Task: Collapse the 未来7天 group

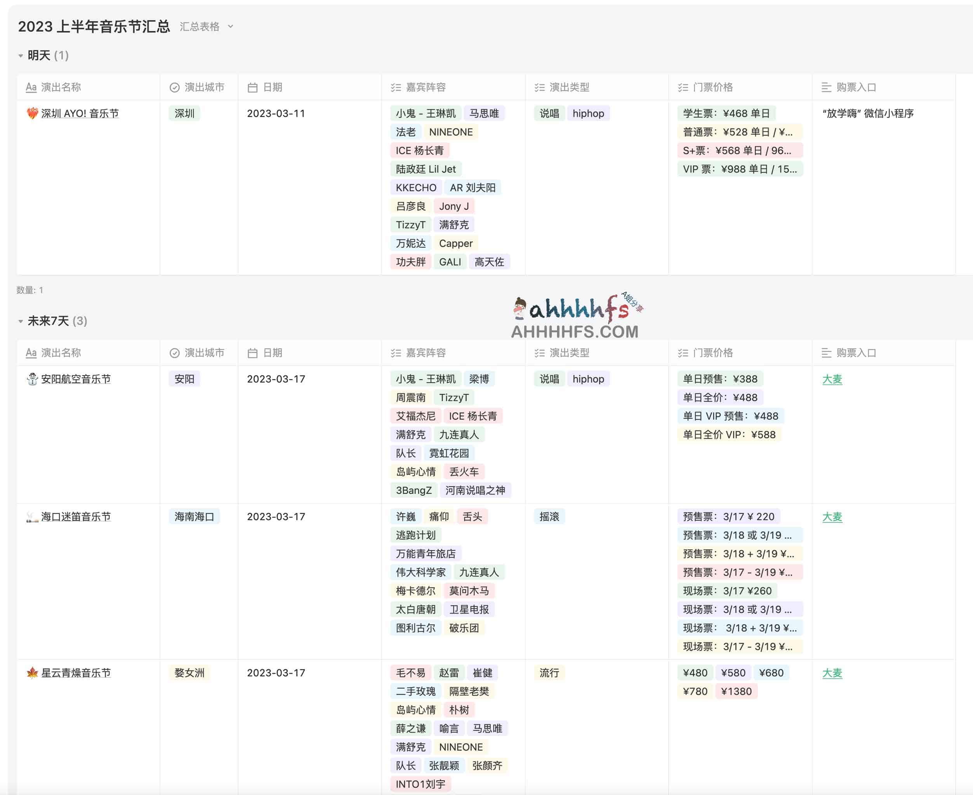Action: coord(21,321)
